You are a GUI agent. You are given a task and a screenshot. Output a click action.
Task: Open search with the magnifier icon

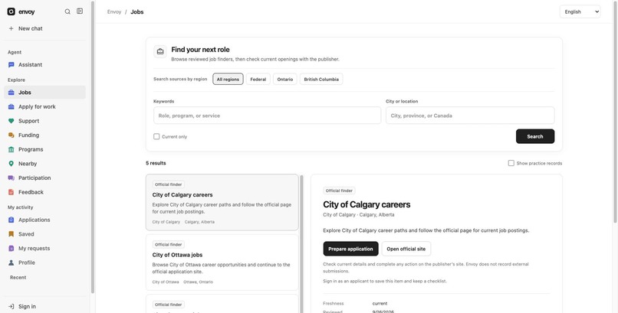[x=67, y=11]
